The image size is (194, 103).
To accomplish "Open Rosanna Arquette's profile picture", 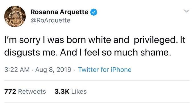I will 15,16.
